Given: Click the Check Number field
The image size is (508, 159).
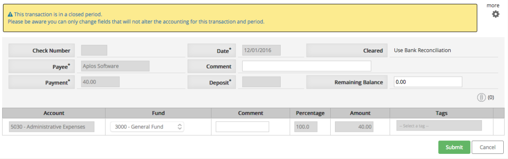Looking at the screenshot, I should pos(94,50).
